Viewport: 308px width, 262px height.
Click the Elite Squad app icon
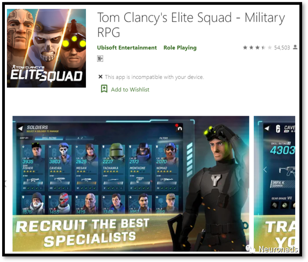[x=46, y=48]
